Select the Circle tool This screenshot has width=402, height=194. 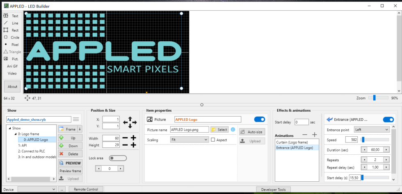pyautogui.click(x=12, y=37)
